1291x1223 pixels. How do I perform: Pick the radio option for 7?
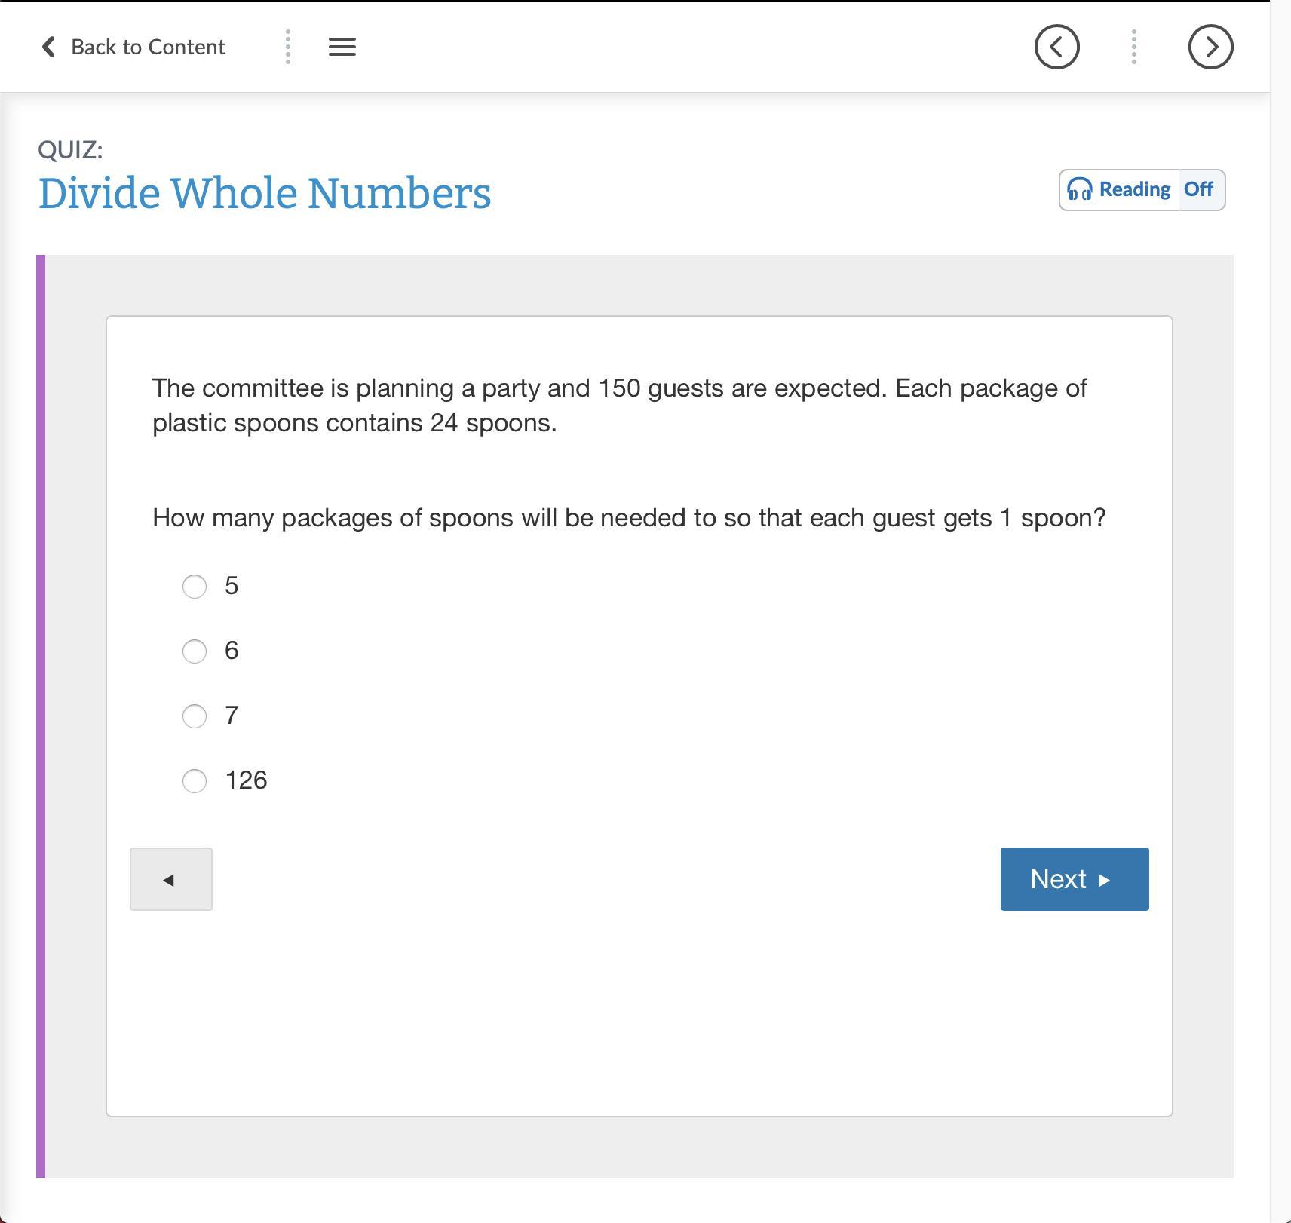[x=195, y=716]
